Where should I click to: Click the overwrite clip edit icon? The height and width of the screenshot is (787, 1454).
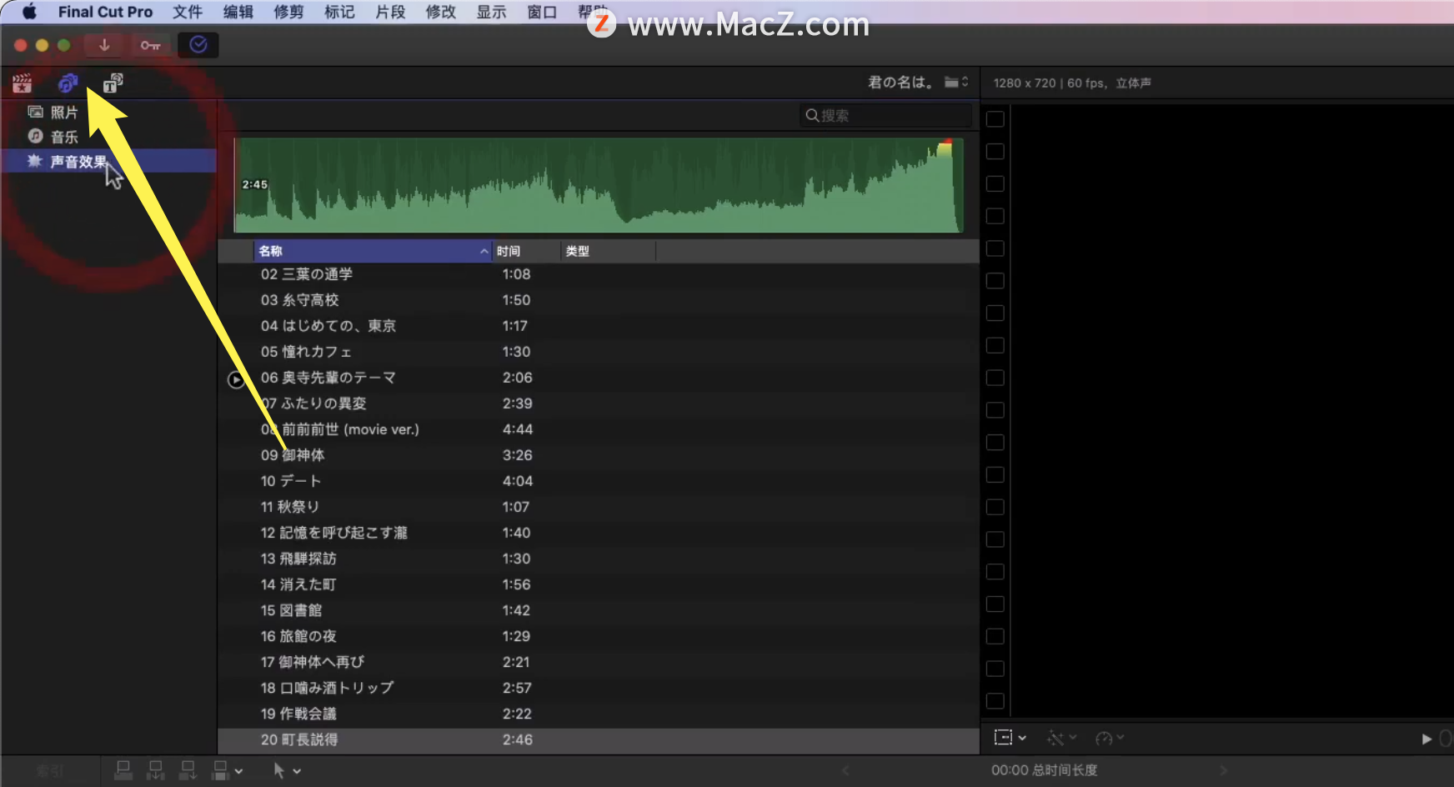pyautogui.click(x=220, y=770)
